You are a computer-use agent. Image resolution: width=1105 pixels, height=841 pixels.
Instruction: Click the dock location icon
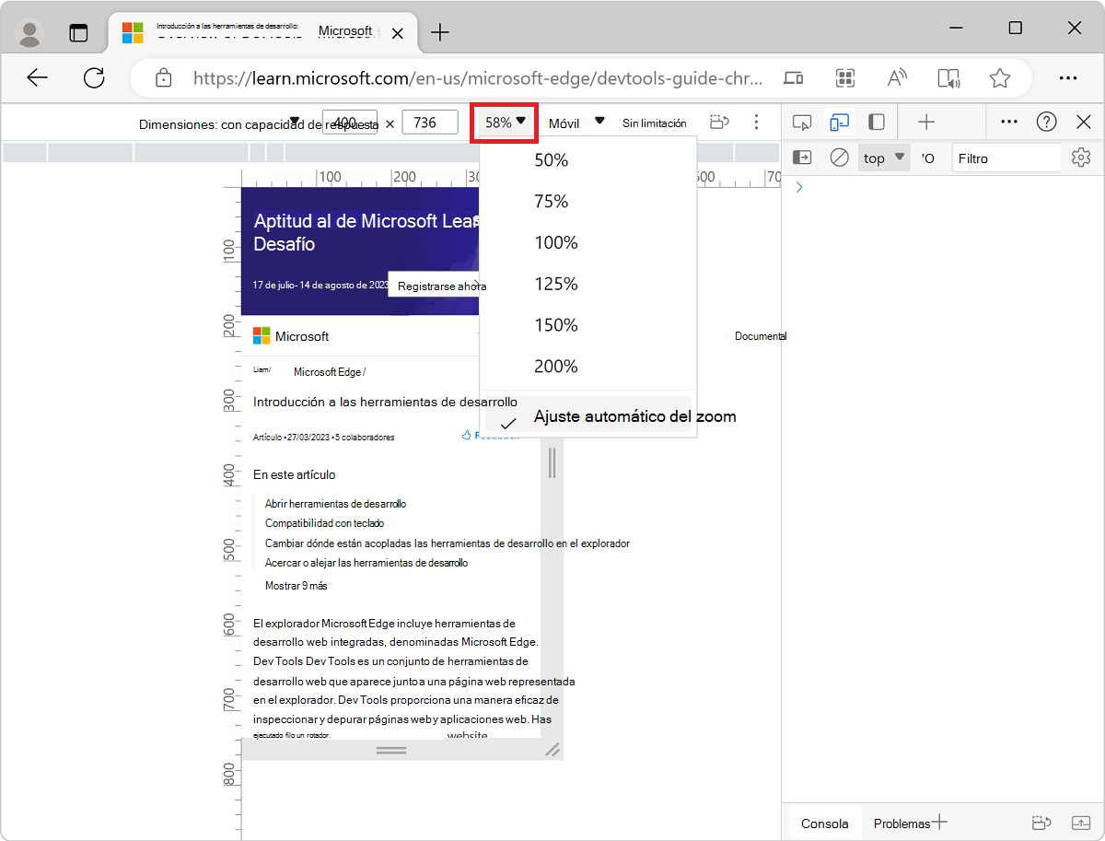pos(876,122)
